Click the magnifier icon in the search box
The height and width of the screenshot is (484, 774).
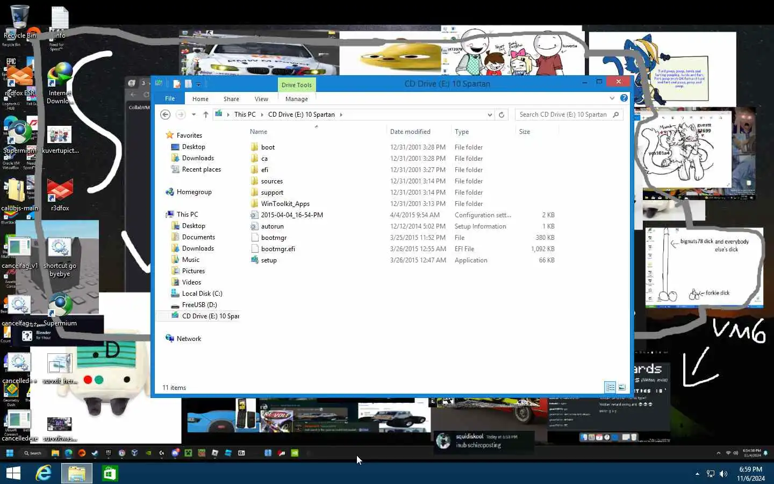(x=616, y=115)
